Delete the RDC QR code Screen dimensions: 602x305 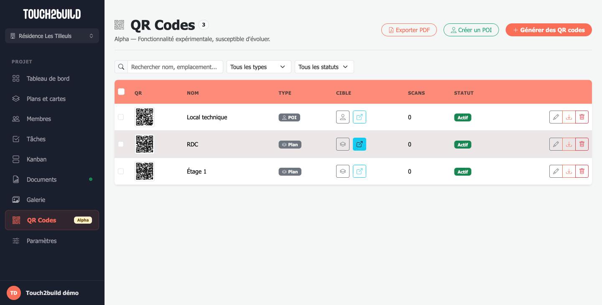click(582, 144)
